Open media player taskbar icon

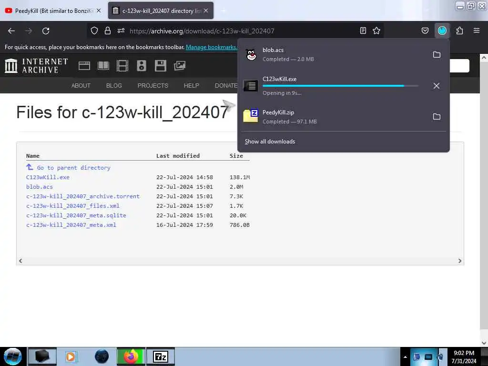point(71,356)
